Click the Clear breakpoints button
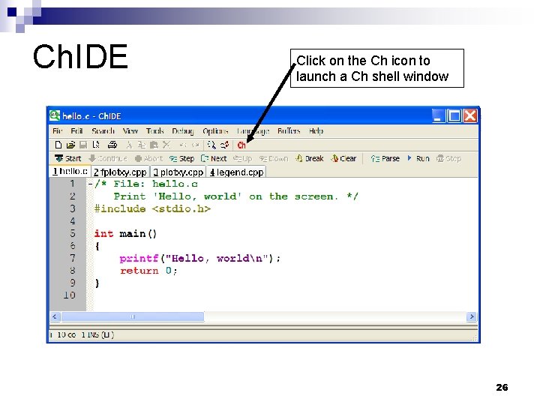540x405 pixels. point(343,158)
